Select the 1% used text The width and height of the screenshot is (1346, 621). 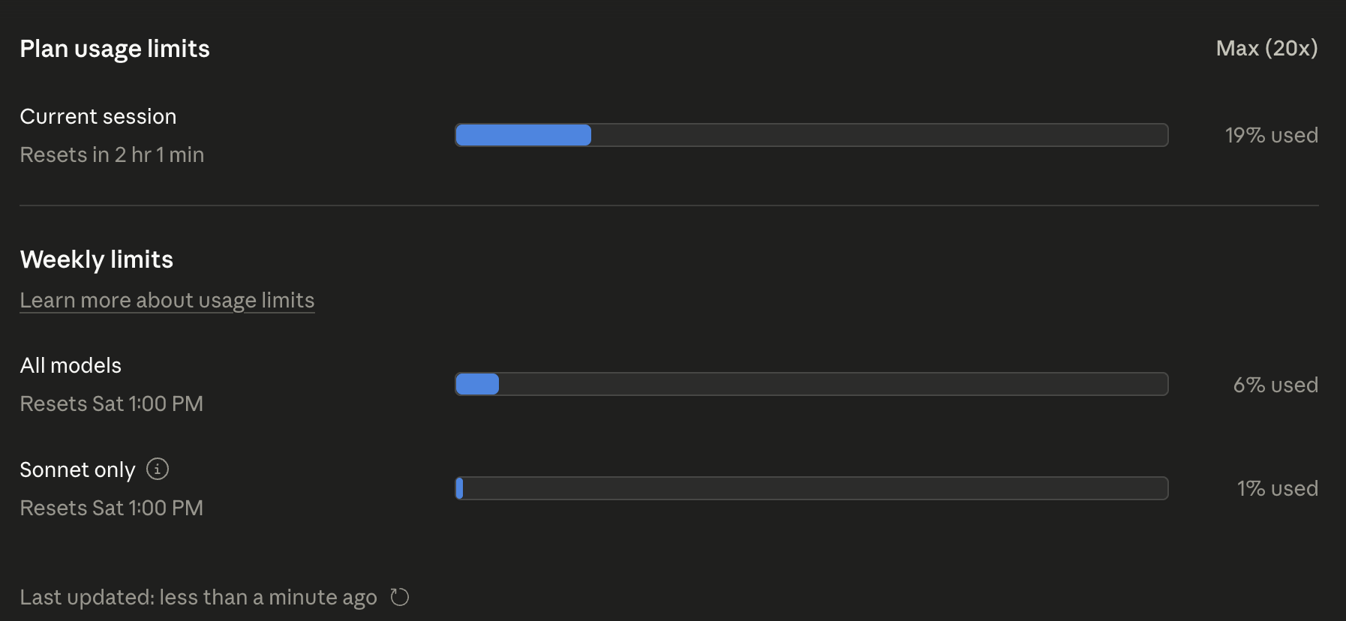(x=1278, y=488)
